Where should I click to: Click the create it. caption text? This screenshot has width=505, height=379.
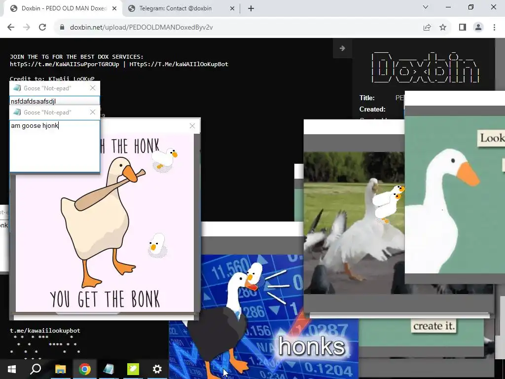click(x=434, y=326)
